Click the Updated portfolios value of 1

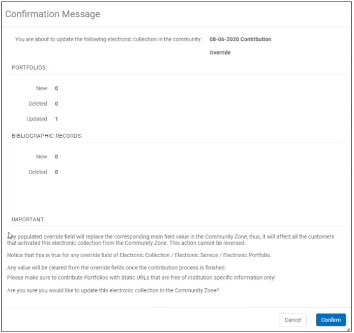(56, 119)
